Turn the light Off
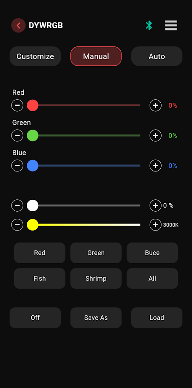This screenshot has height=388, width=192. [35, 318]
